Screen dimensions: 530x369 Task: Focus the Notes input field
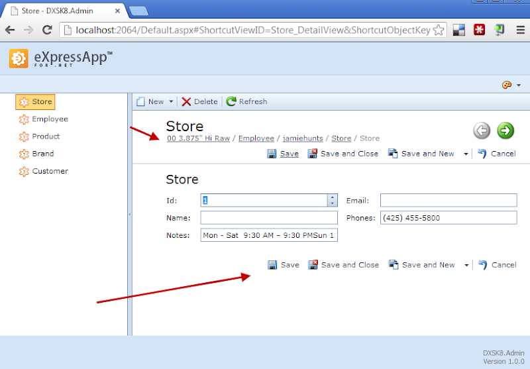(269, 235)
